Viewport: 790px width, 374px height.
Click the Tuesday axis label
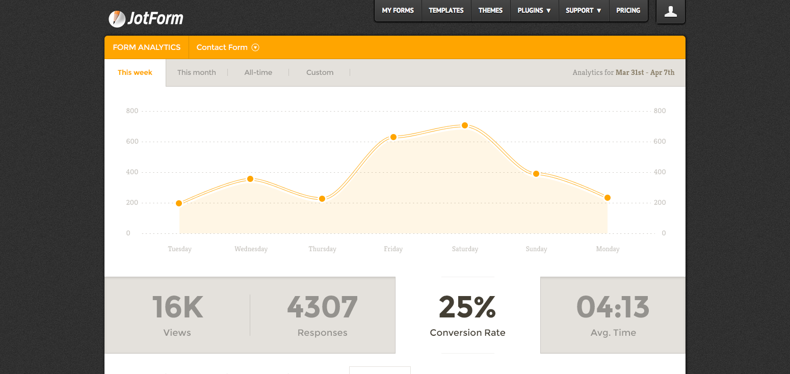click(179, 249)
